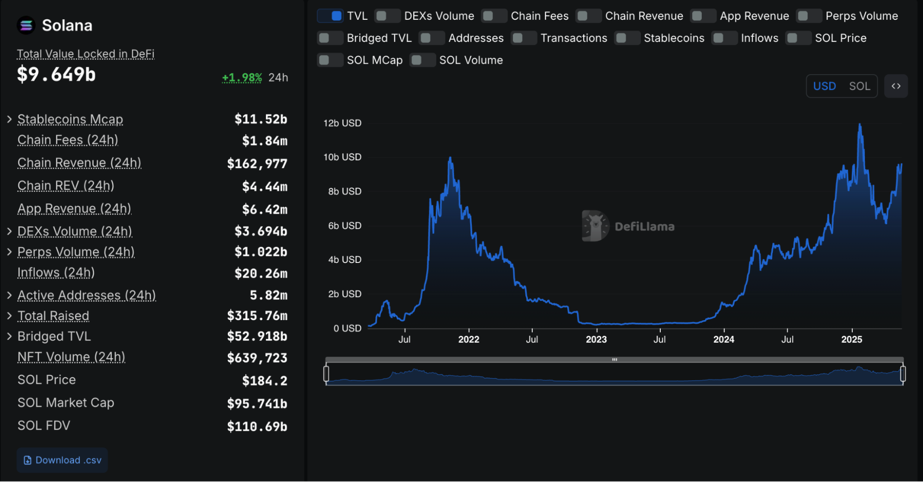Open the NFT Volume (24h) link

pos(71,357)
